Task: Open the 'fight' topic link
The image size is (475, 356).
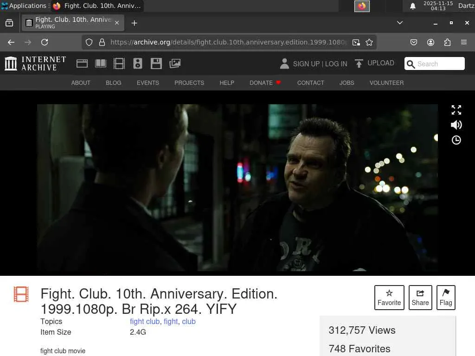Action: pos(171,322)
